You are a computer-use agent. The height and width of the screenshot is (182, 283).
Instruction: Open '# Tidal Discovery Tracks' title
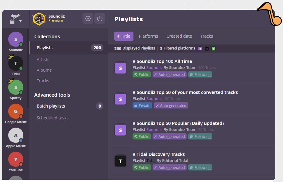pyautogui.click(x=159, y=154)
